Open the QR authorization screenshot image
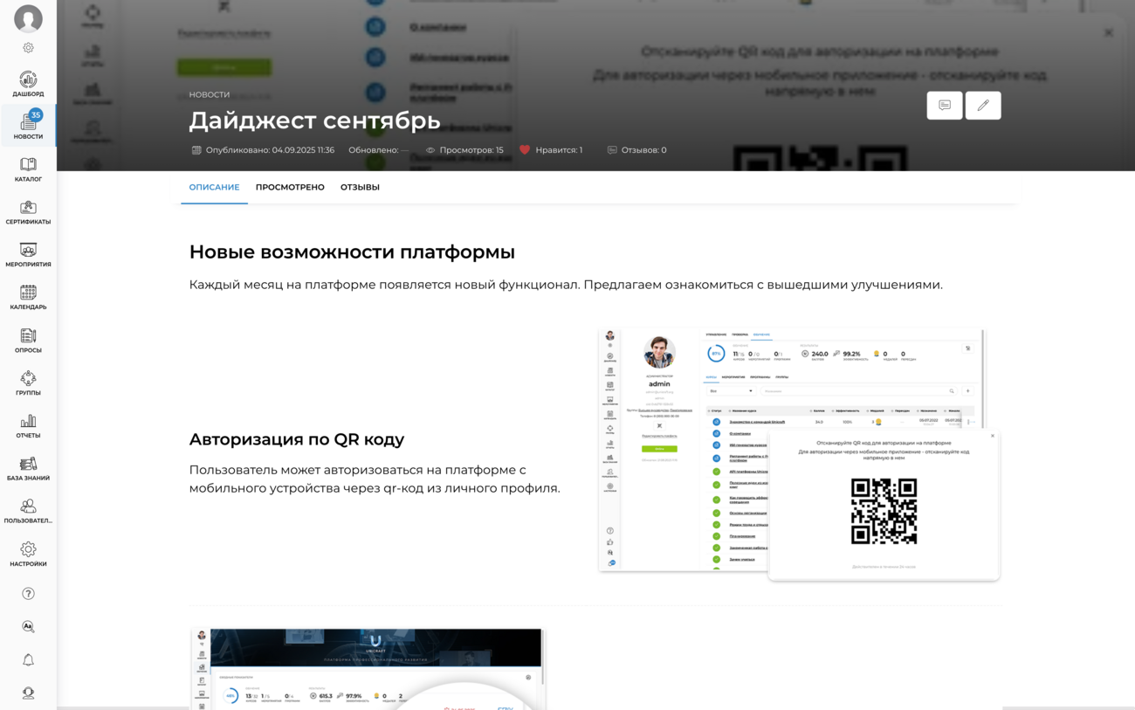Image resolution: width=1135 pixels, height=710 pixels. tap(799, 454)
